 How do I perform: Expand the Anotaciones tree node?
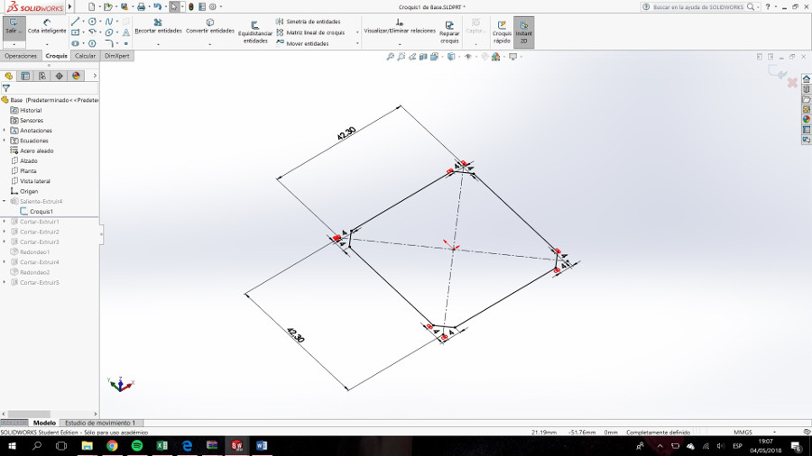pos(5,131)
